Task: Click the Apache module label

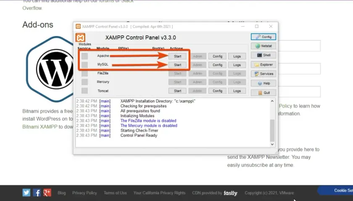Action: 103,56
